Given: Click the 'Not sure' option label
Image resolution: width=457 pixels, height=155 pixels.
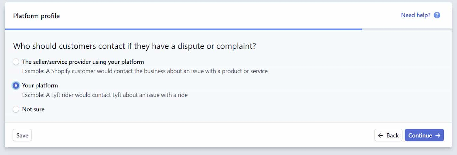Looking at the screenshot, I should pos(33,109).
